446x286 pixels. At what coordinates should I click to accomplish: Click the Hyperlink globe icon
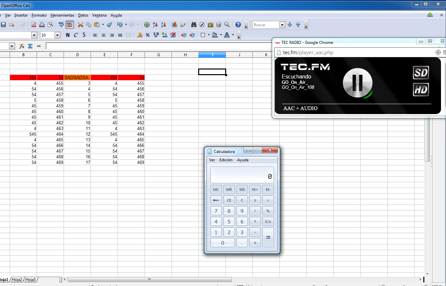[x=147, y=25]
